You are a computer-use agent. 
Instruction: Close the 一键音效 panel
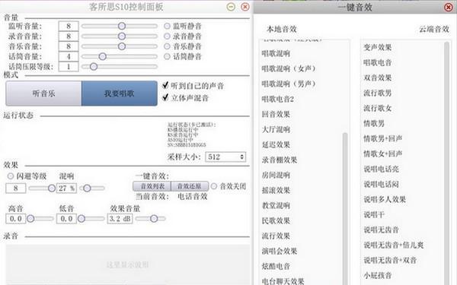pyautogui.click(x=449, y=7)
